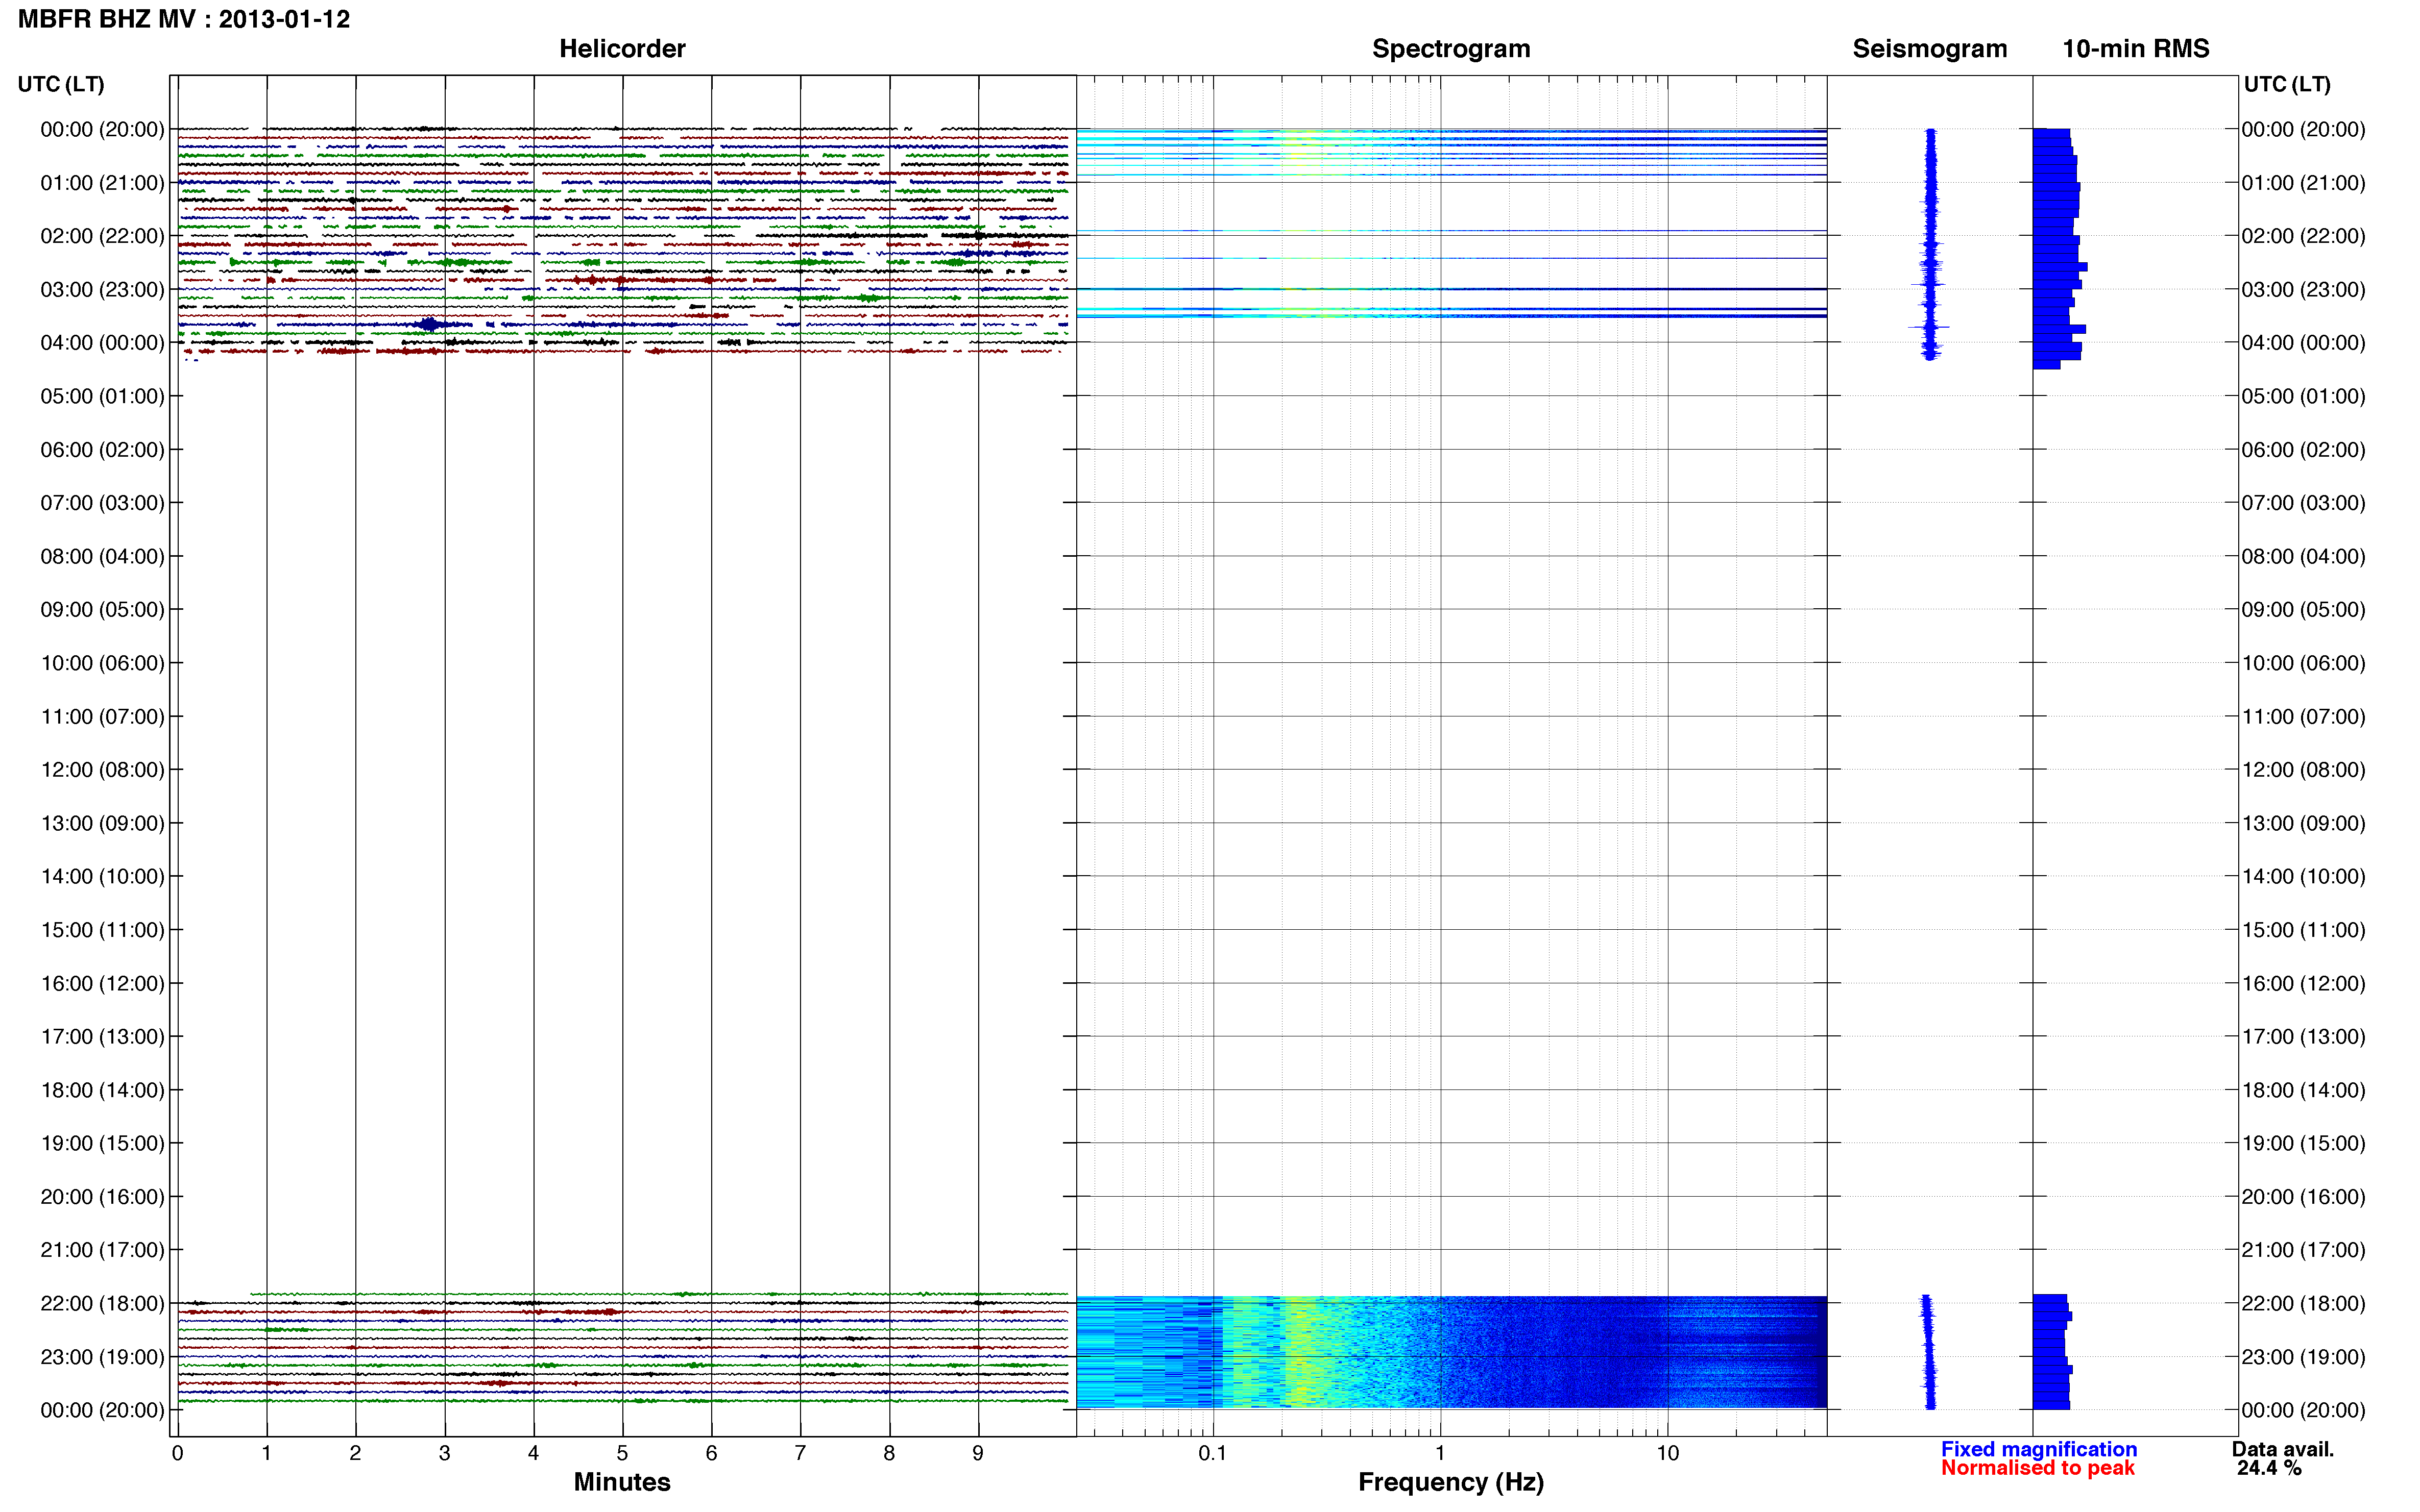The image size is (2420, 1512).
Task: Click minute tick label 0
Action: [x=177, y=1453]
